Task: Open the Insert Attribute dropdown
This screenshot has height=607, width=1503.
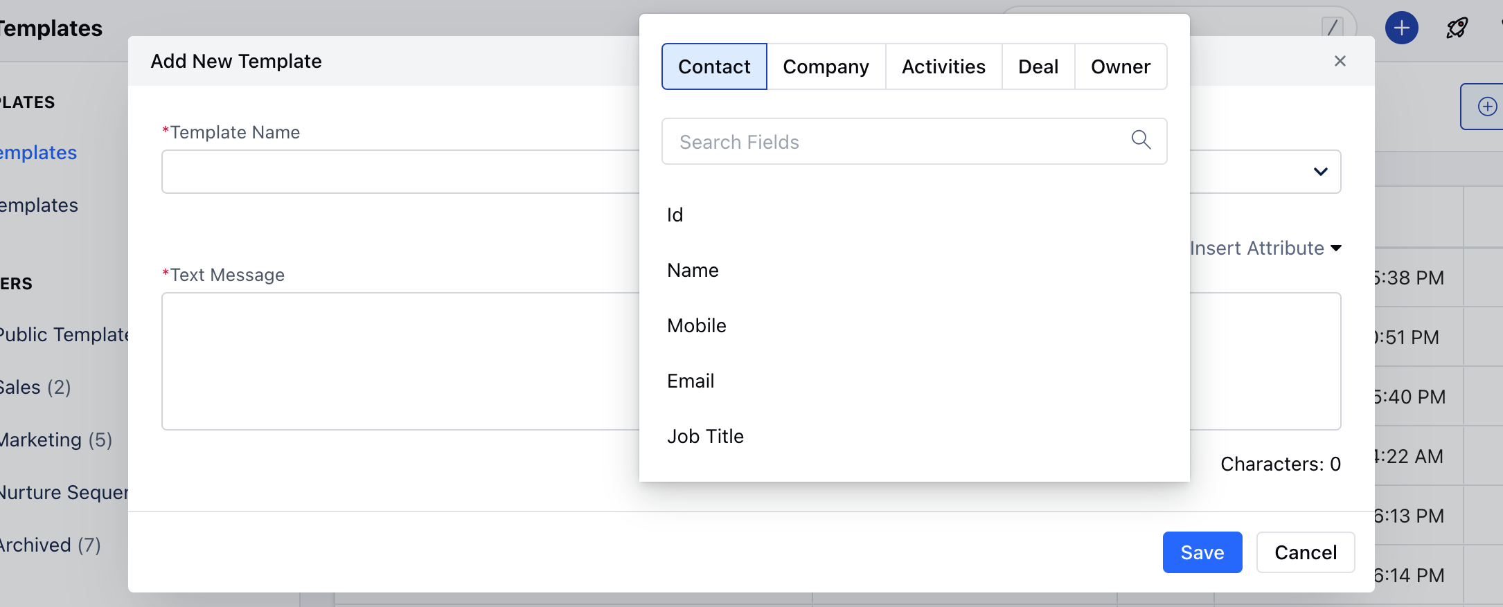Action: pyautogui.click(x=1265, y=248)
